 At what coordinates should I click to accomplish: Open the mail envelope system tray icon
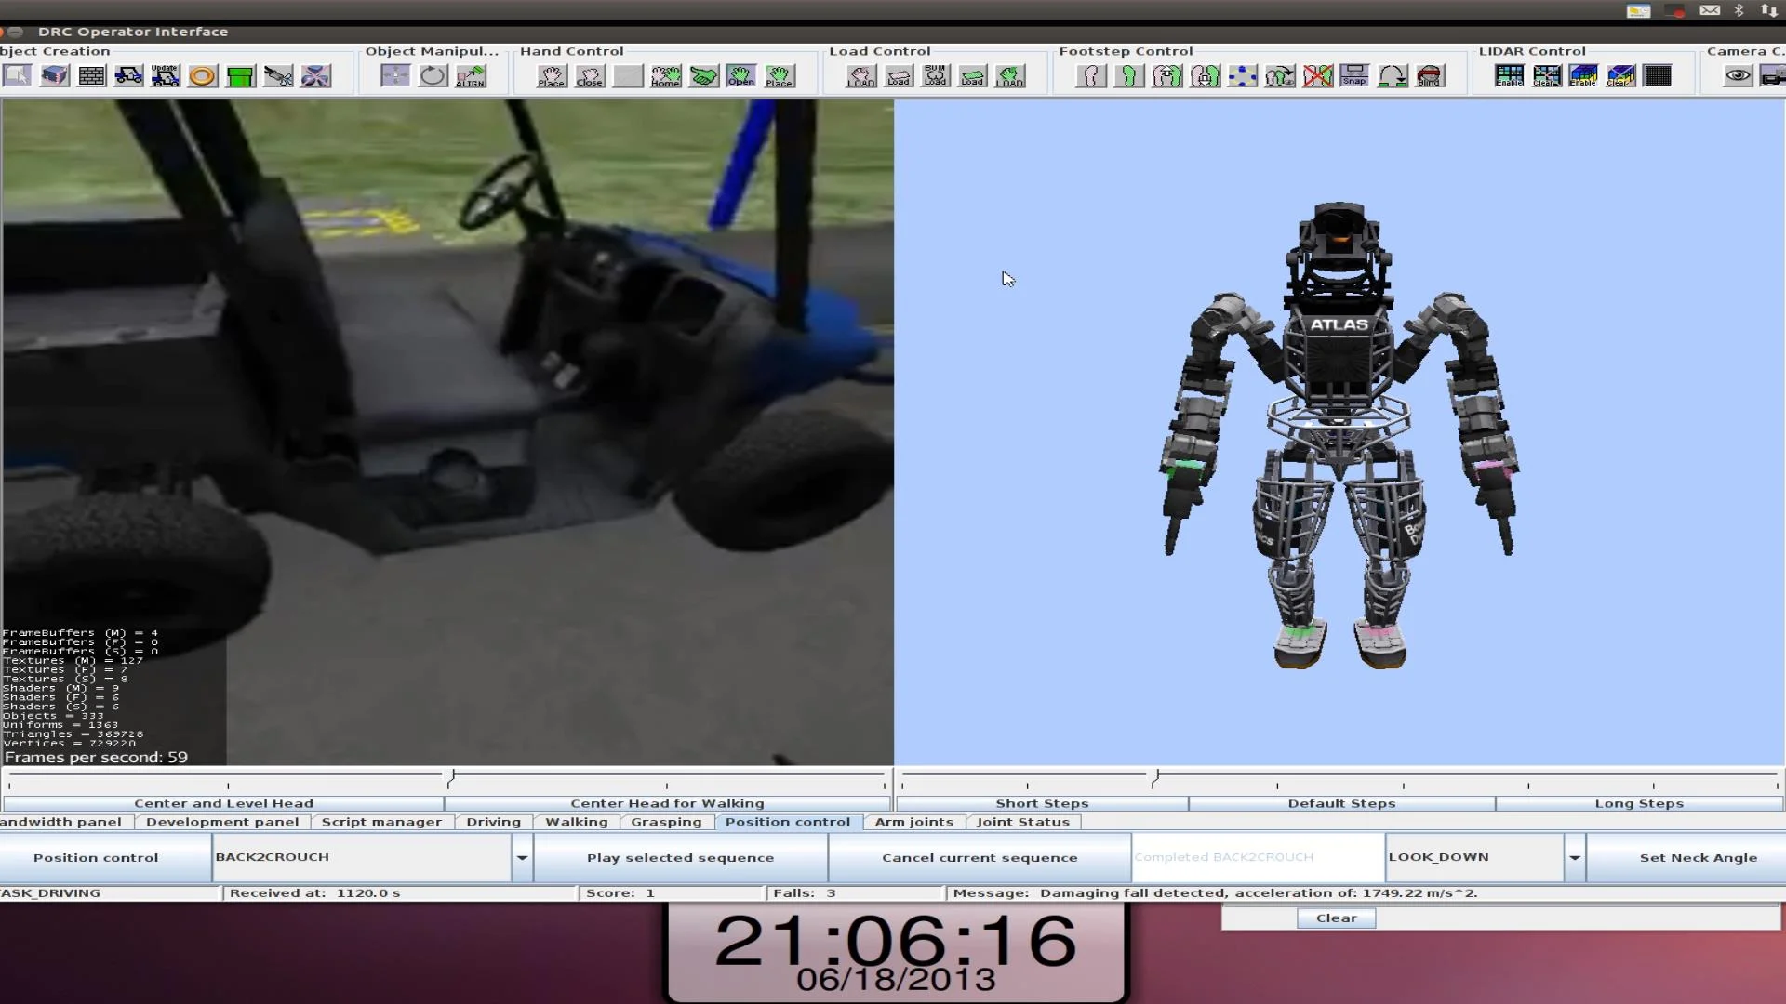pos(1710,10)
